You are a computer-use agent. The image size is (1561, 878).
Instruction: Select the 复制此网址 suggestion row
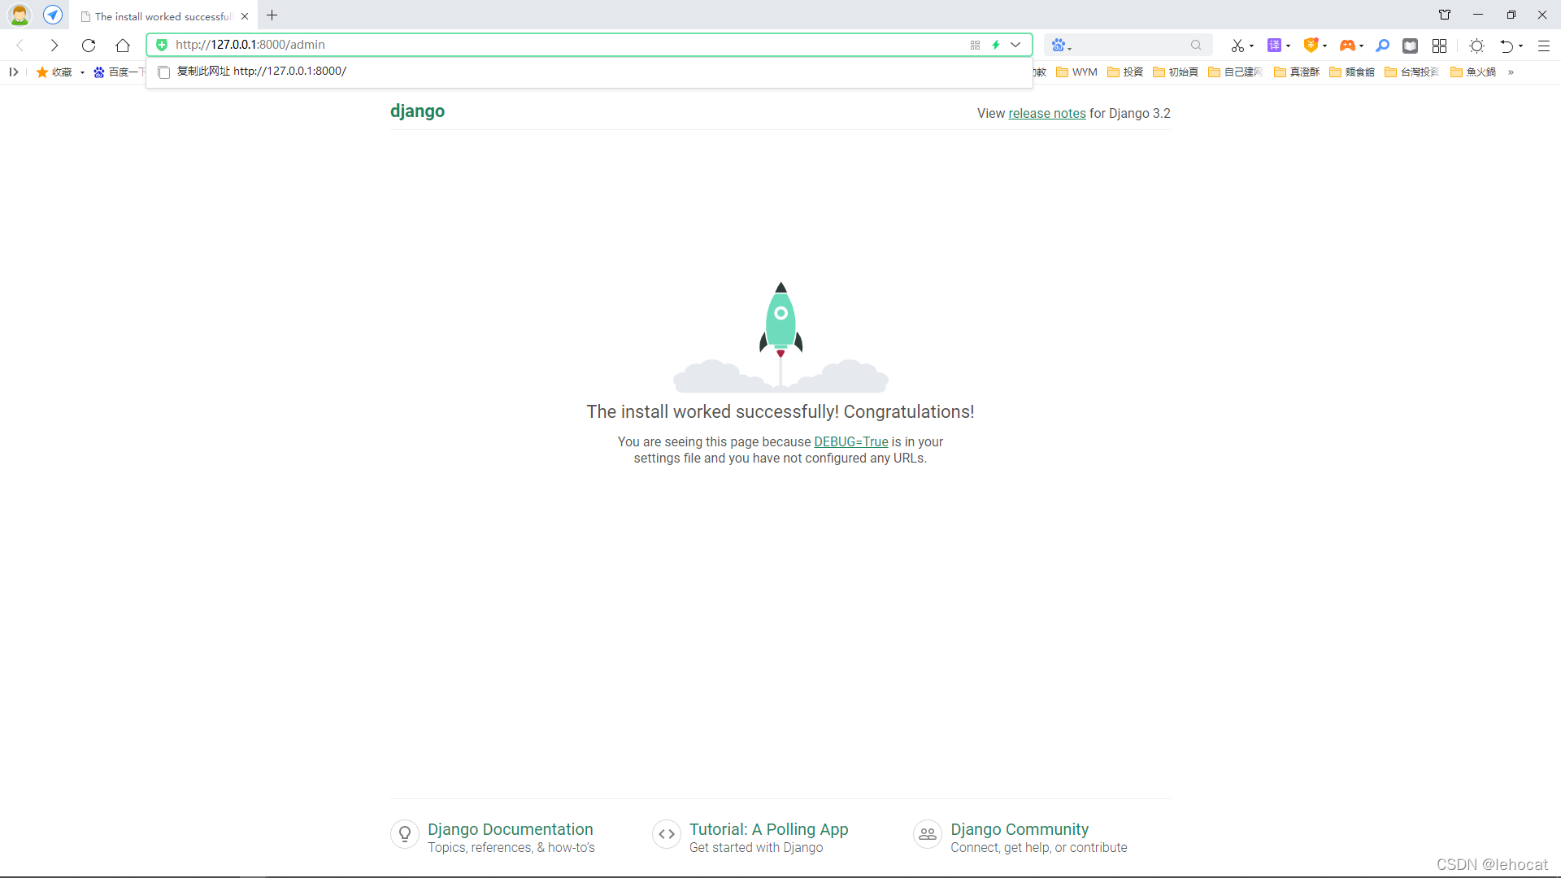click(x=589, y=72)
